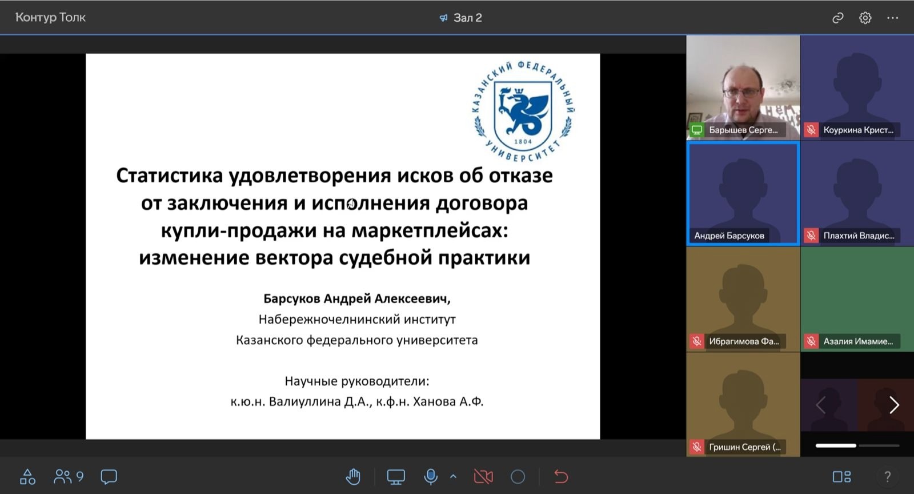Open the help question mark
The image size is (914, 494).
tap(887, 476)
